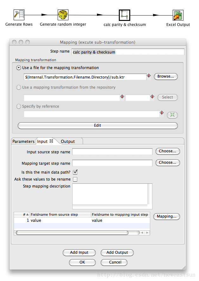Enable Ask these values to be rename

click(x=75, y=179)
